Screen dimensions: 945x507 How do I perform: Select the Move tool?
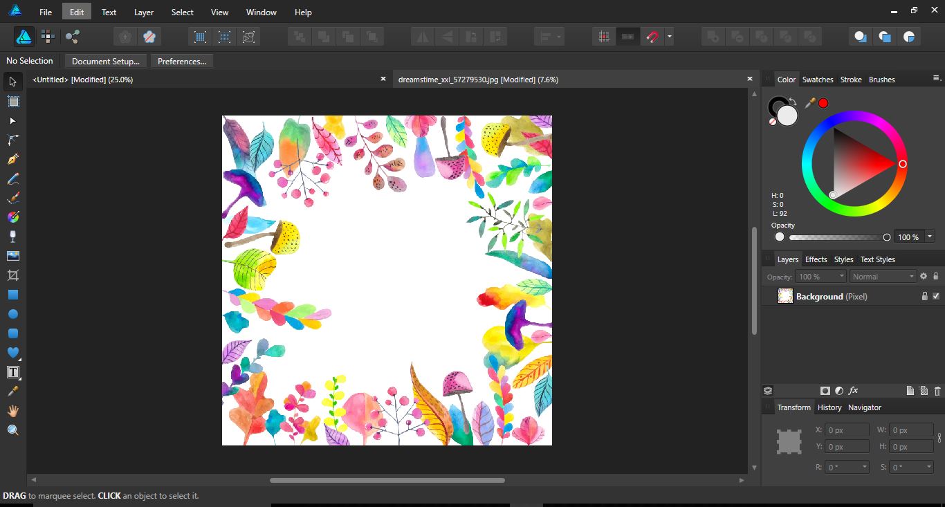(x=12, y=82)
